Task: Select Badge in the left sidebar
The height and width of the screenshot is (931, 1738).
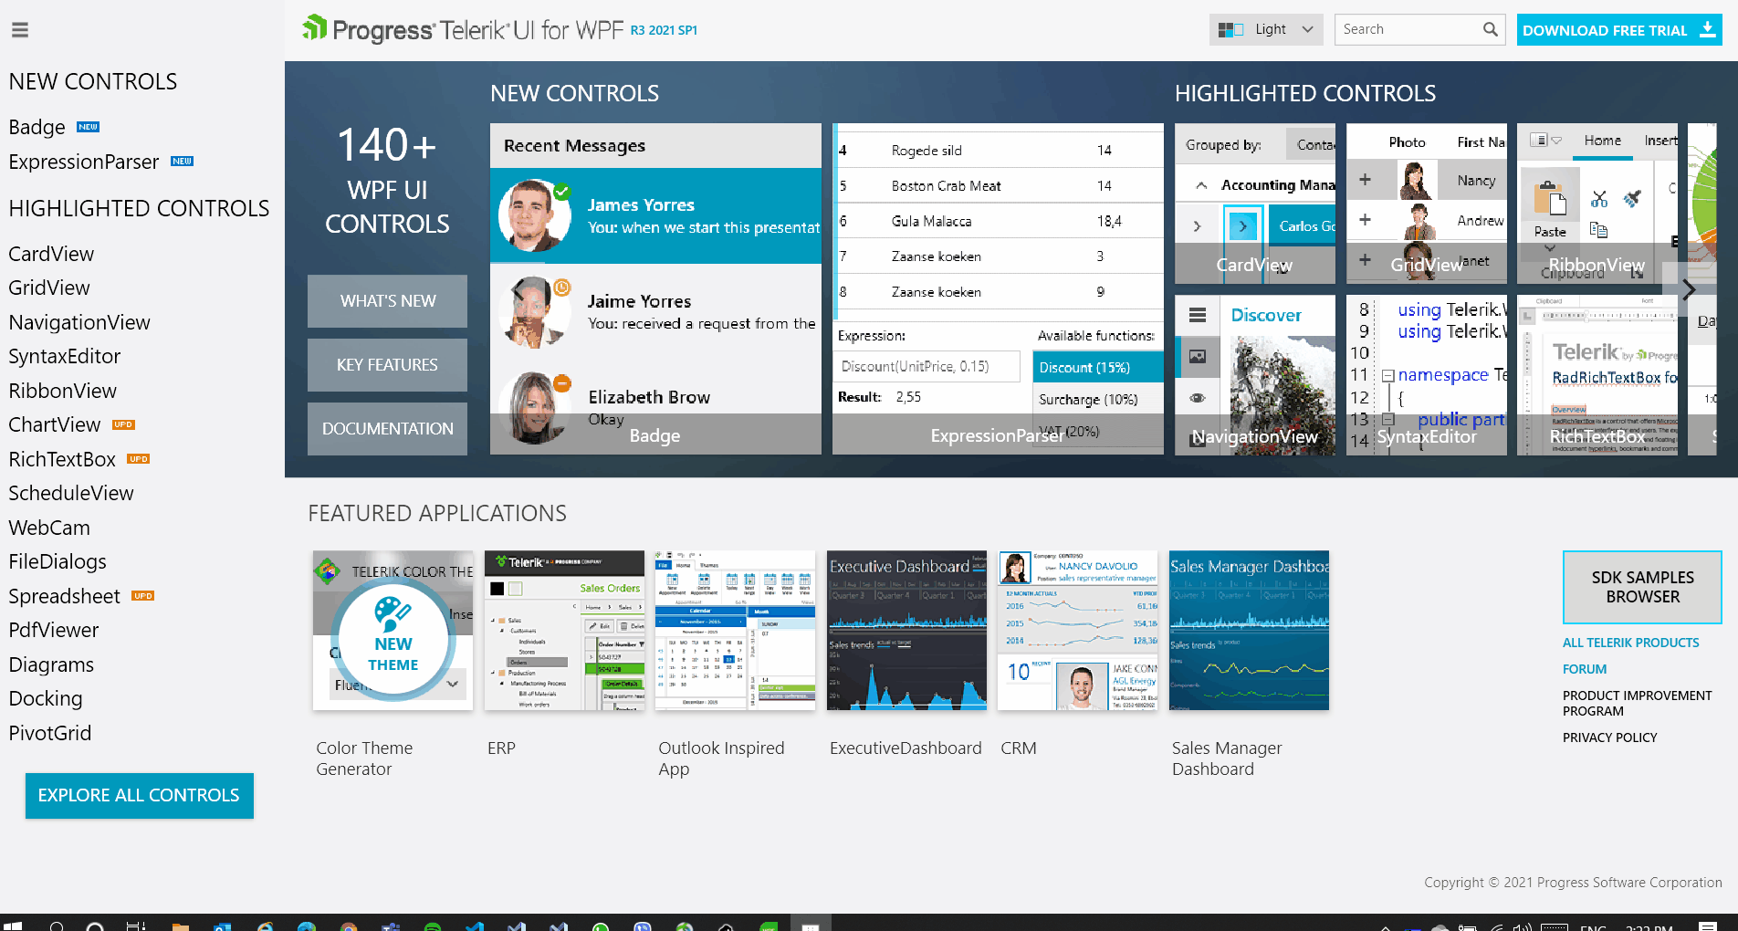Action: tap(37, 127)
